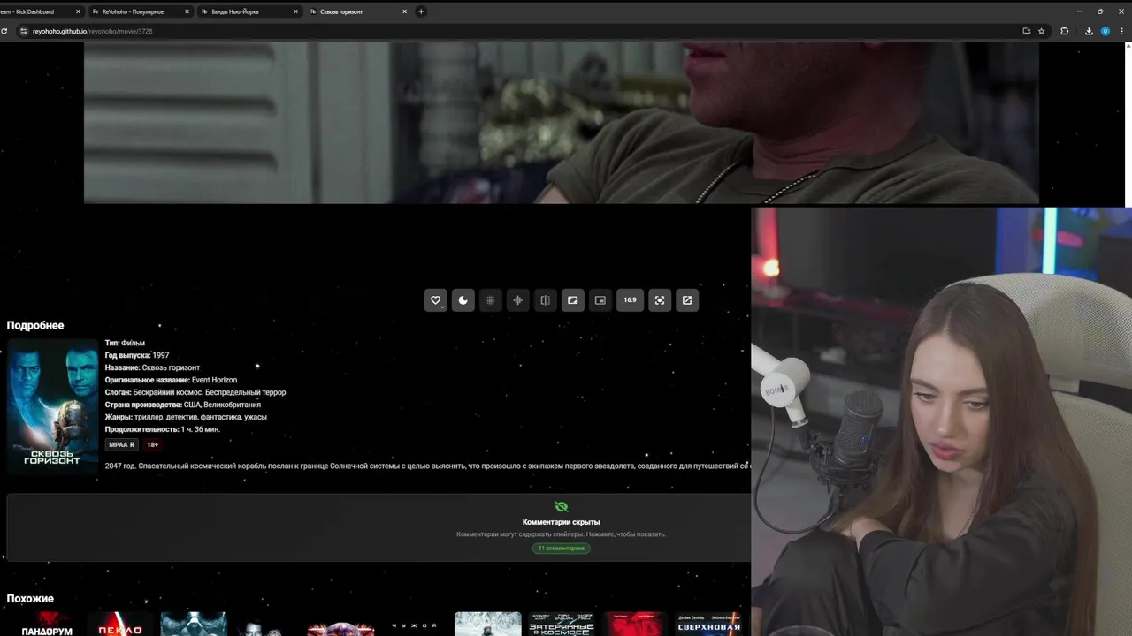
Task: Open browser downloads
Action: coord(1089,31)
